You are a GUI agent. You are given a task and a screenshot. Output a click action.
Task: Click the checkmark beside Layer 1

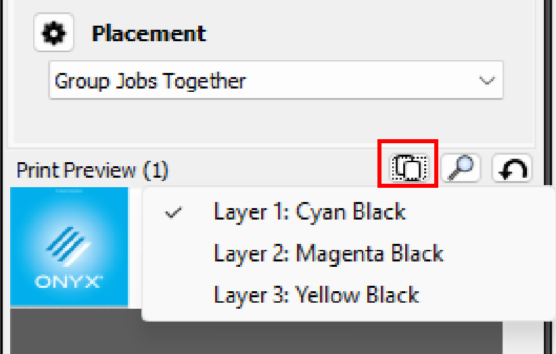(x=173, y=212)
